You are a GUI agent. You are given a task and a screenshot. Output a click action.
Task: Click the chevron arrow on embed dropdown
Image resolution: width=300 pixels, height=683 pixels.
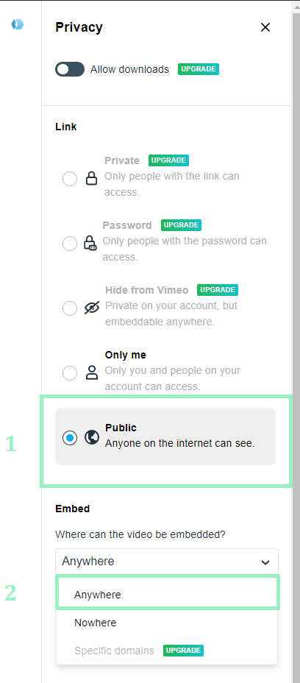point(265,562)
